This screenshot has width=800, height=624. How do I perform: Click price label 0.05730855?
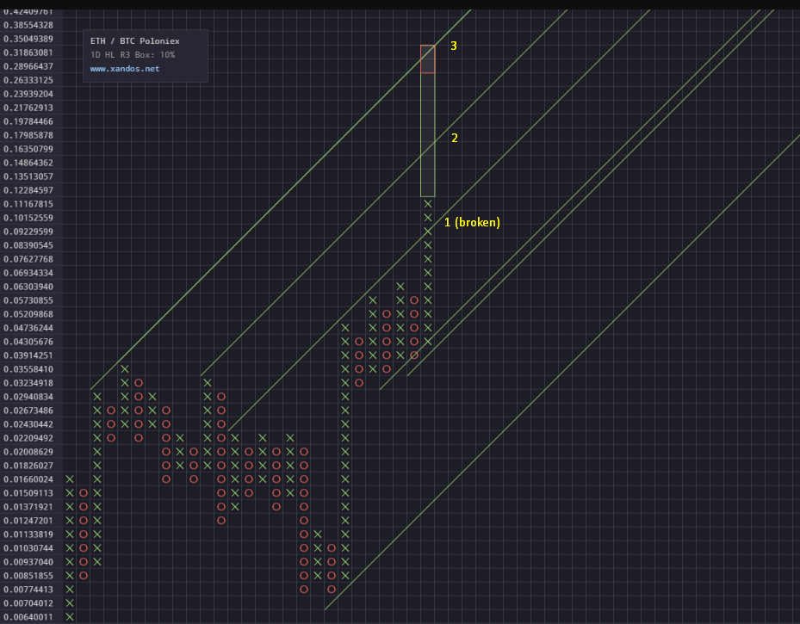point(28,300)
